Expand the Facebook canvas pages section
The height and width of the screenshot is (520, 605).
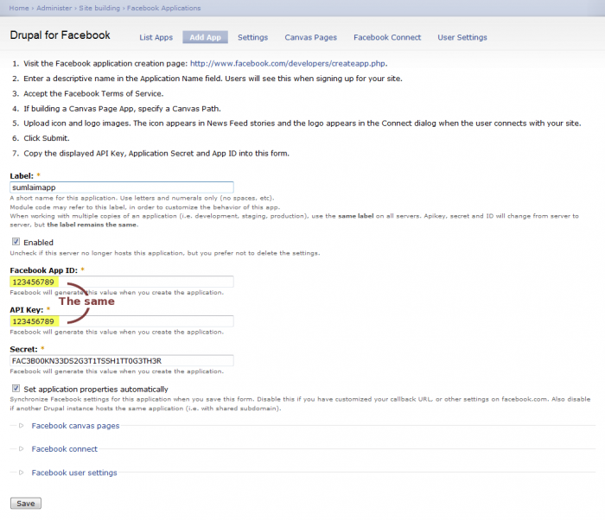pyautogui.click(x=75, y=426)
